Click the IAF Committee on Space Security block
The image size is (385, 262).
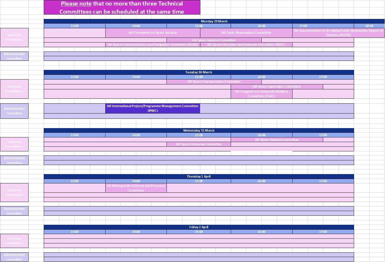click(153, 33)
